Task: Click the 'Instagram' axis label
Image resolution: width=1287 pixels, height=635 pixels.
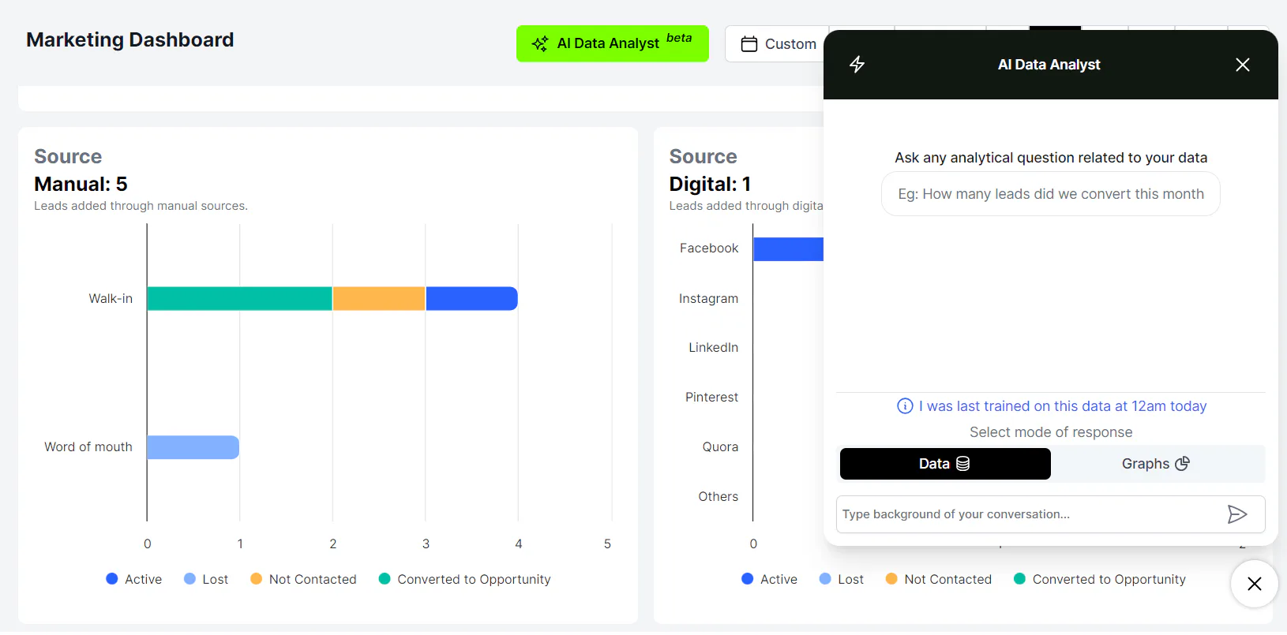Action: click(x=708, y=299)
